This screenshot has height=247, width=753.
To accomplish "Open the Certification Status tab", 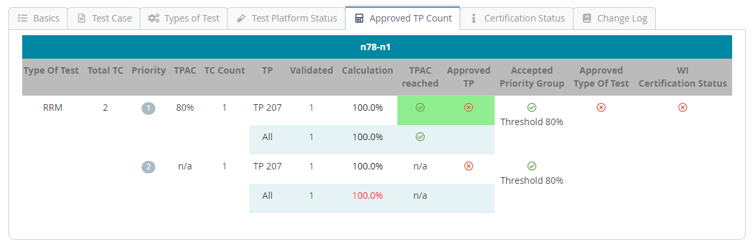I will point(517,18).
